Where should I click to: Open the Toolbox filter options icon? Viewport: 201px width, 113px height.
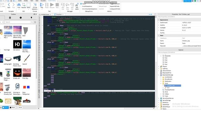[x=35, y=22]
